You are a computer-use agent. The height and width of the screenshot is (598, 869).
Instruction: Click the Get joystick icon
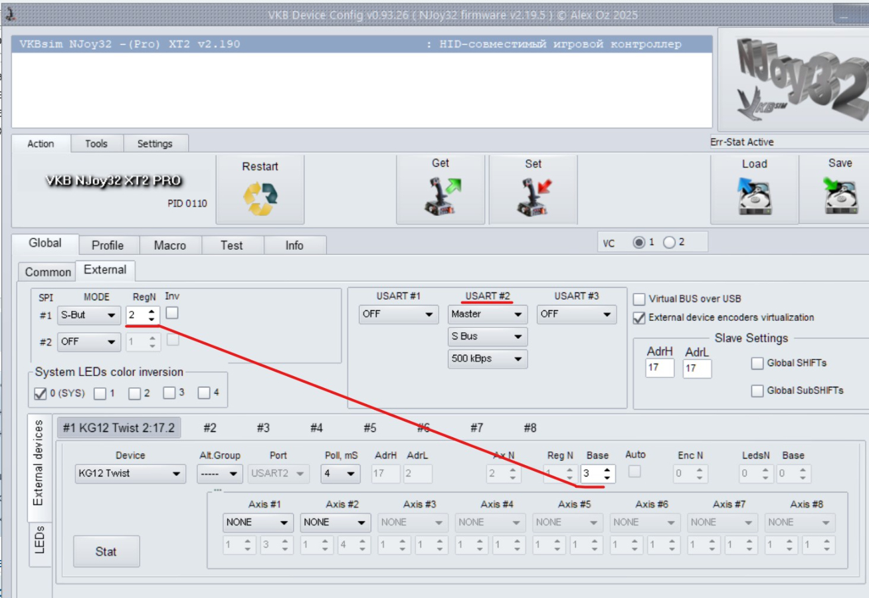440,197
